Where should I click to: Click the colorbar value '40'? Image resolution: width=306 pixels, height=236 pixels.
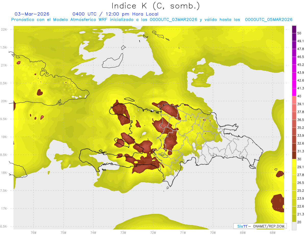pyautogui.click(x=300, y=96)
